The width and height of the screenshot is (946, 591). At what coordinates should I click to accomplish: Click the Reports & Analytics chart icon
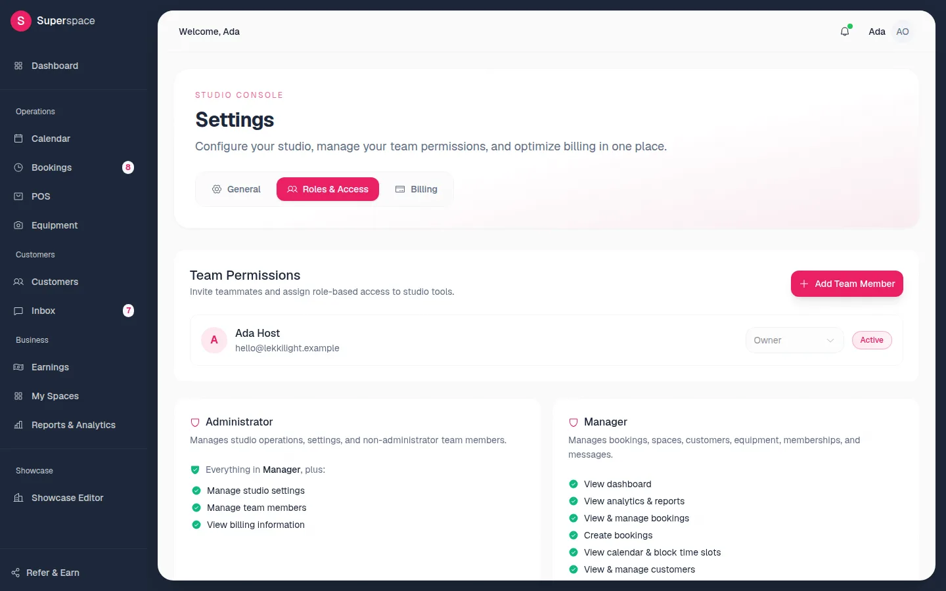[x=18, y=425]
